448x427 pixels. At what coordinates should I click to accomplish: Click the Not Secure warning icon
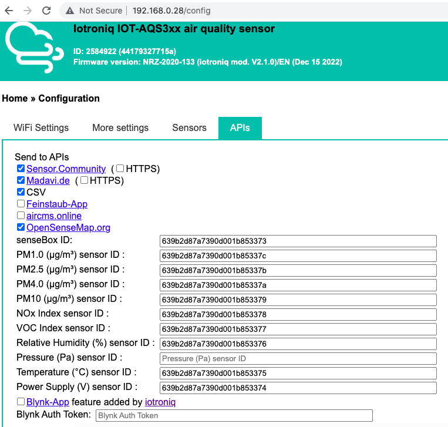click(x=70, y=11)
